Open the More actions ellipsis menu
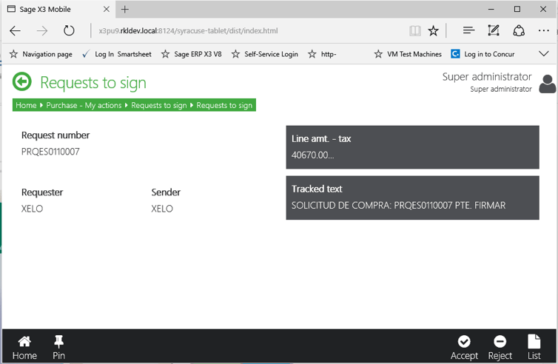Image resolution: width=558 pixels, height=364 pixels. 544,31
